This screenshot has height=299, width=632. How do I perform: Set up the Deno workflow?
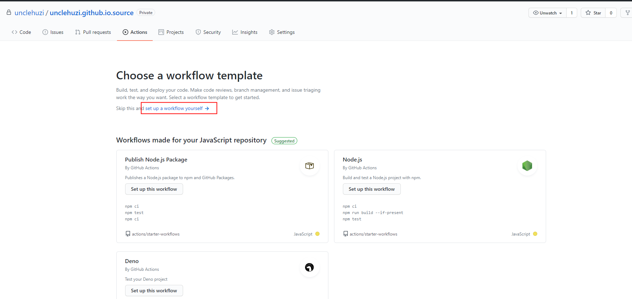tap(154, 291)
